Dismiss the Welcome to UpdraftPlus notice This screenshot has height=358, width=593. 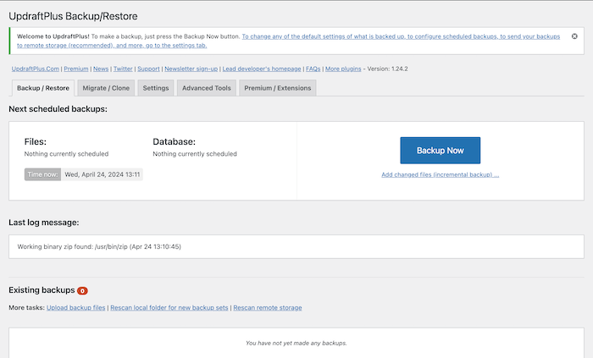coord(574,36)
